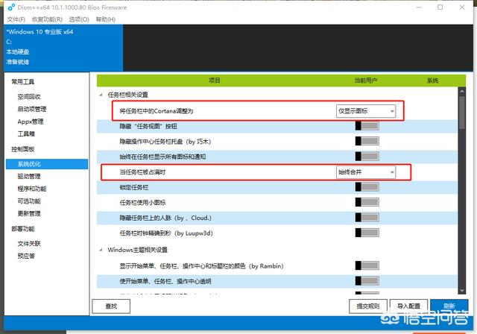Toggle 隐藏"任务视图"按钮 switch
477x334 pixels.
[367, 126]
